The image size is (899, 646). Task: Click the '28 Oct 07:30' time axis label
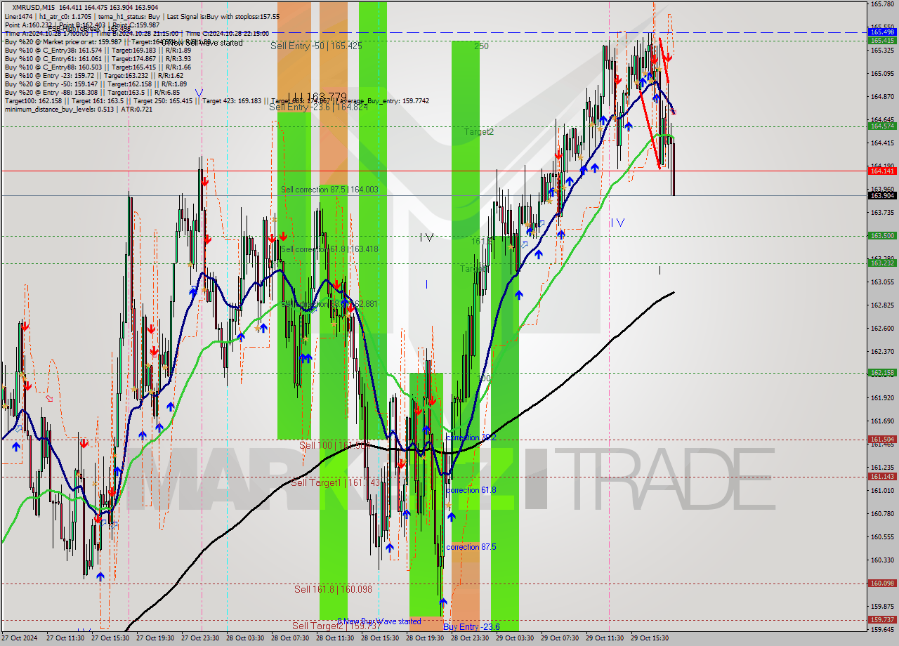(x=291, y=638)
